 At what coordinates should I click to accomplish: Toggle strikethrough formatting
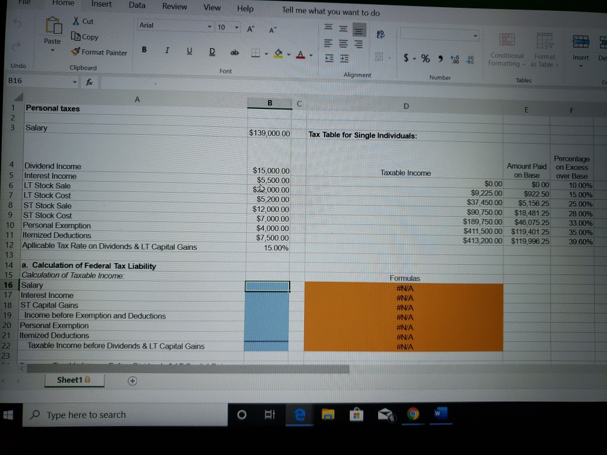coord(234,52)
